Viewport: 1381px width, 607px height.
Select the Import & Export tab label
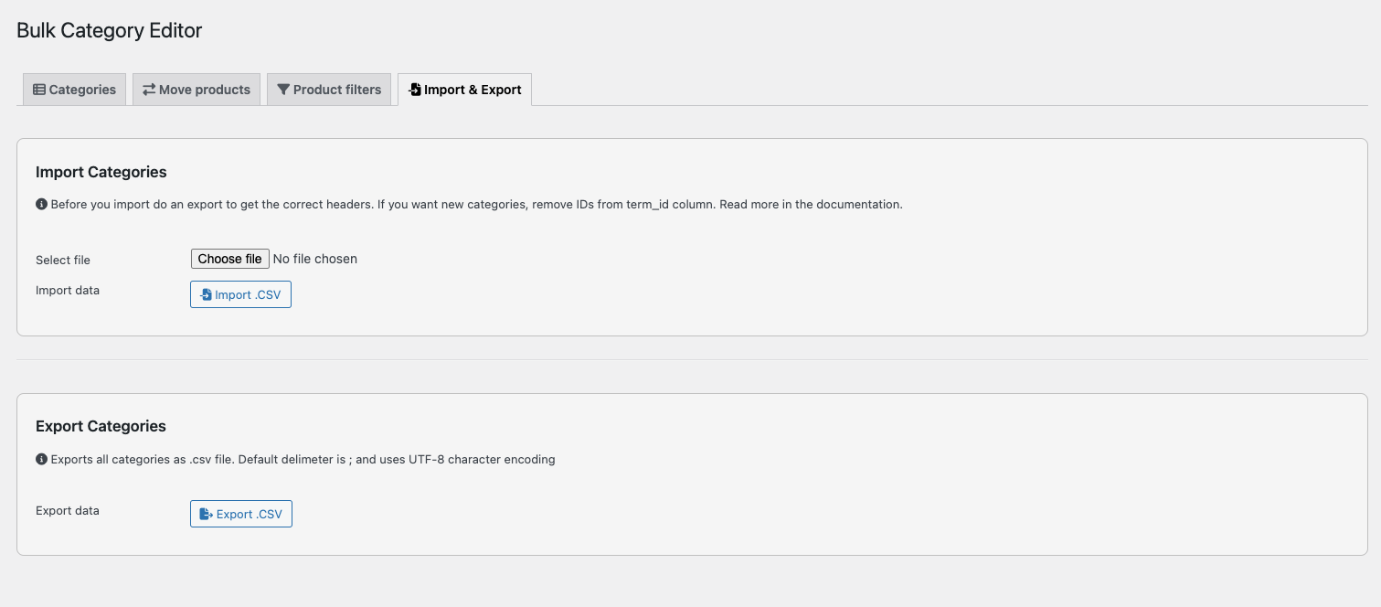click(x=473, y=90)
